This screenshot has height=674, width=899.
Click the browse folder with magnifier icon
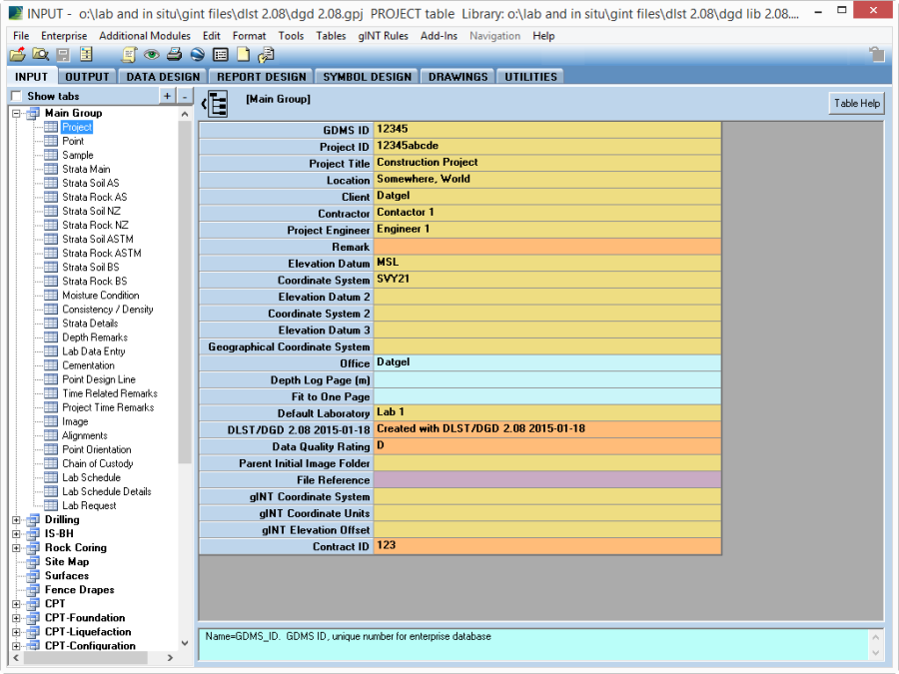click(40, 55)
